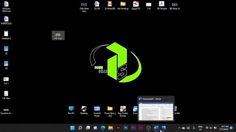Open the OBS Studio taskbar icon

[x=149, y=128]
